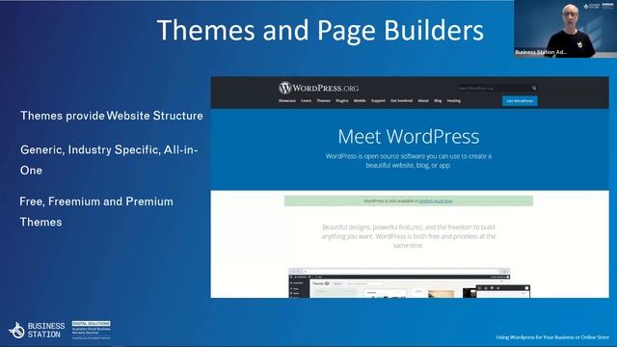Open the Themes menu item
The width and height of the screenshot is (617, 347).
(324, 100)
